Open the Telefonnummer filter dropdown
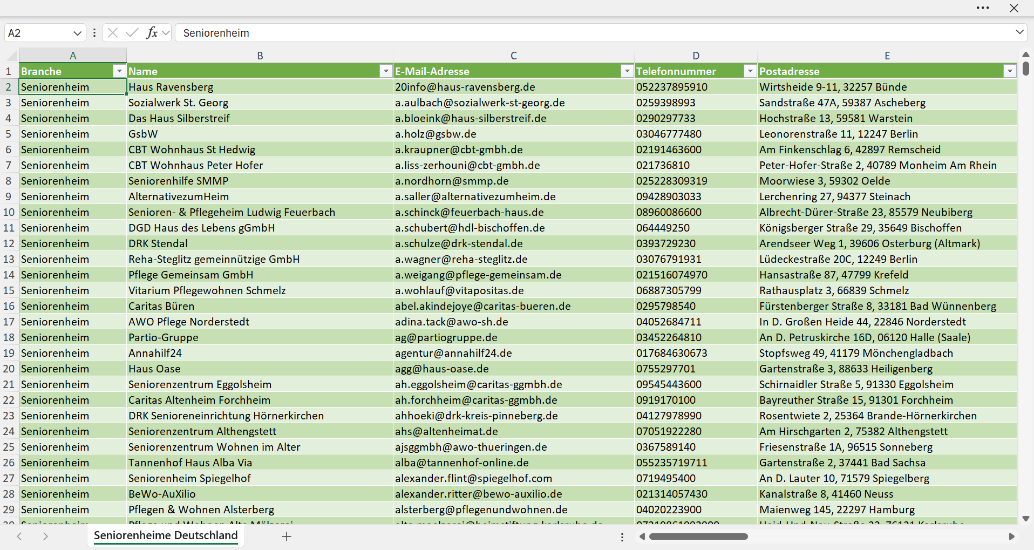Image resolution: width=1034 pixels, height=550 pixels. coord(750,71)
